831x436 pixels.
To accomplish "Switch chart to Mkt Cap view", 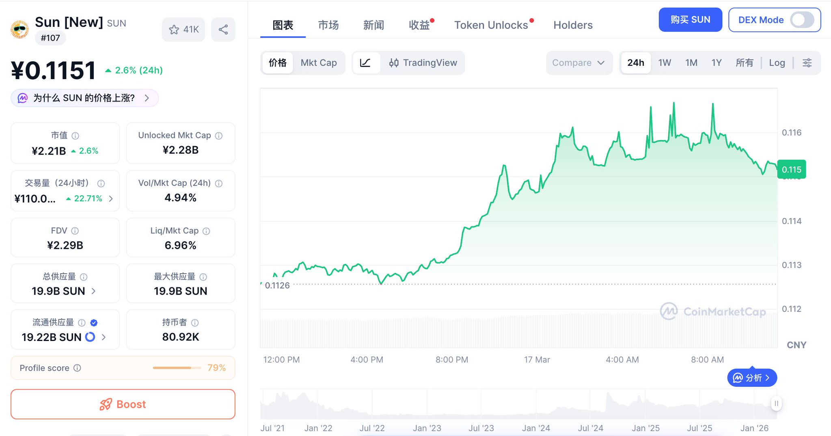I will click(319, 63).
